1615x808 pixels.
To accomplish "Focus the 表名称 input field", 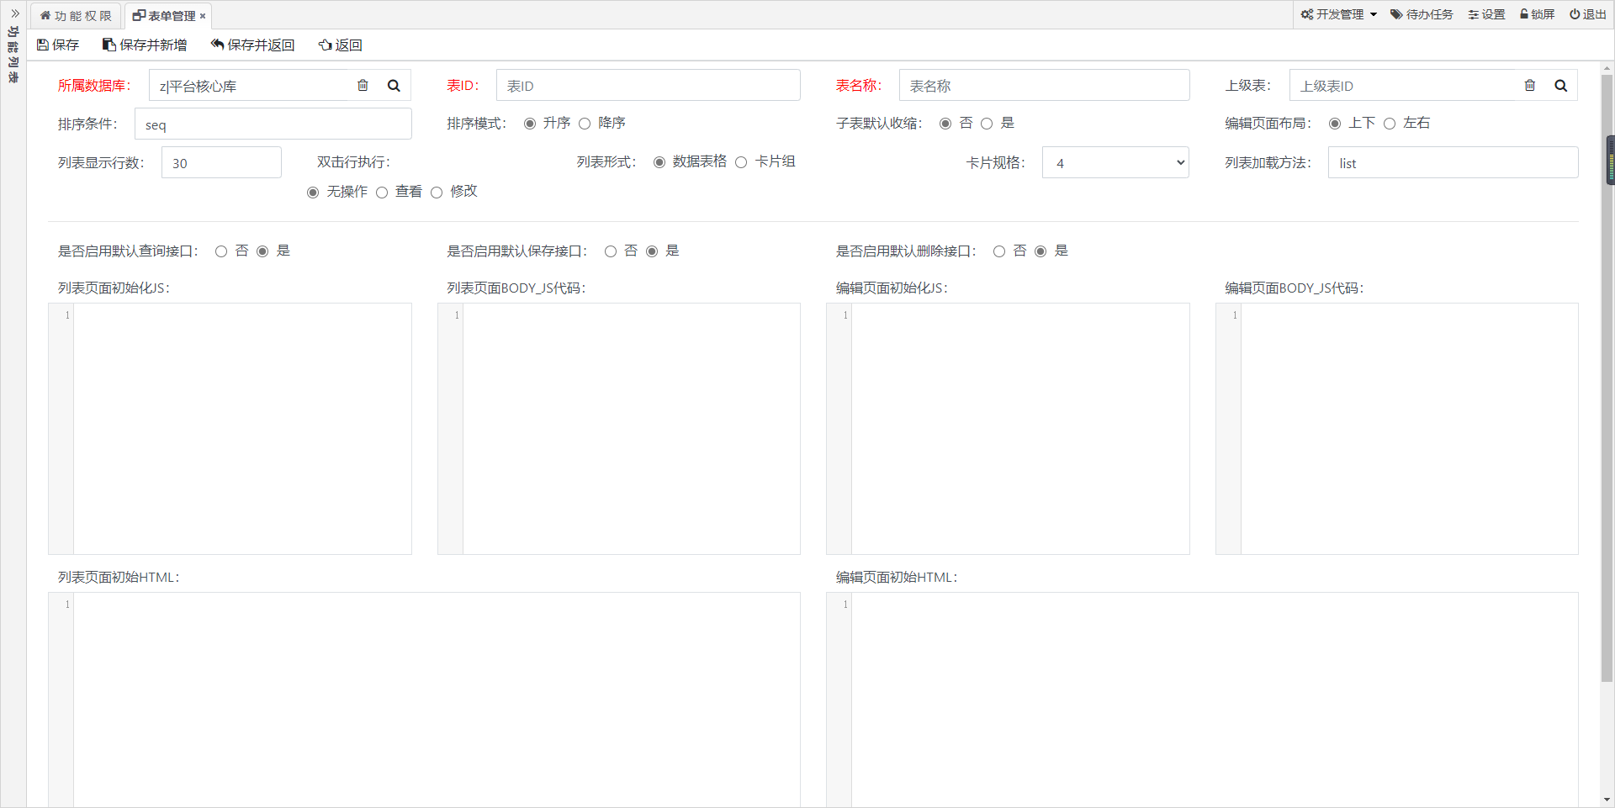I will [1044, 85].
